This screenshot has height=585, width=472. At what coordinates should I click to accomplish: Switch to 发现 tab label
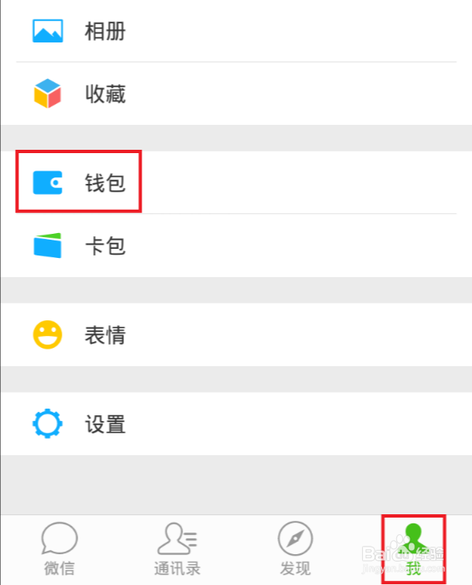(296, 568)
